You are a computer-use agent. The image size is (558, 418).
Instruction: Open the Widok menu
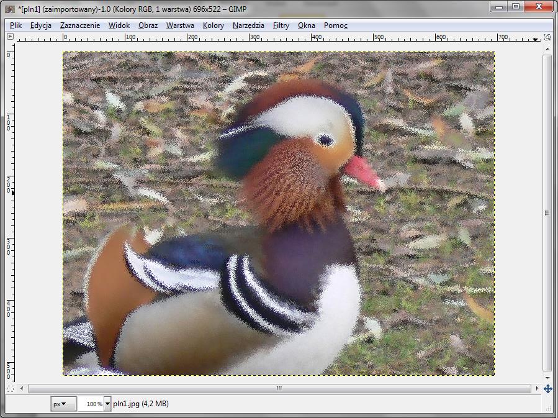(119, 25)
